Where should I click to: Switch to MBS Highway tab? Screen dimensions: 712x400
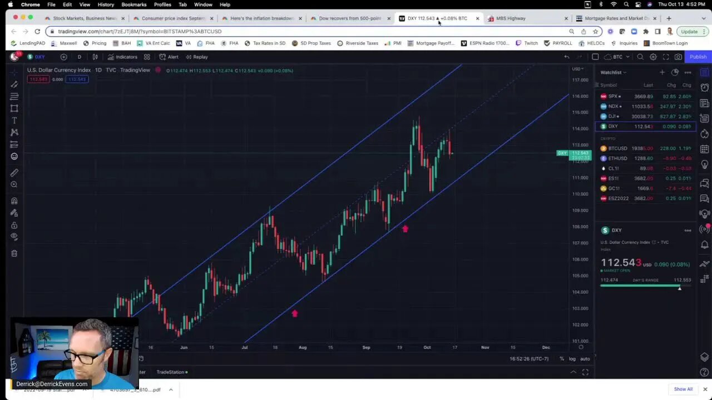pos(526,18)
